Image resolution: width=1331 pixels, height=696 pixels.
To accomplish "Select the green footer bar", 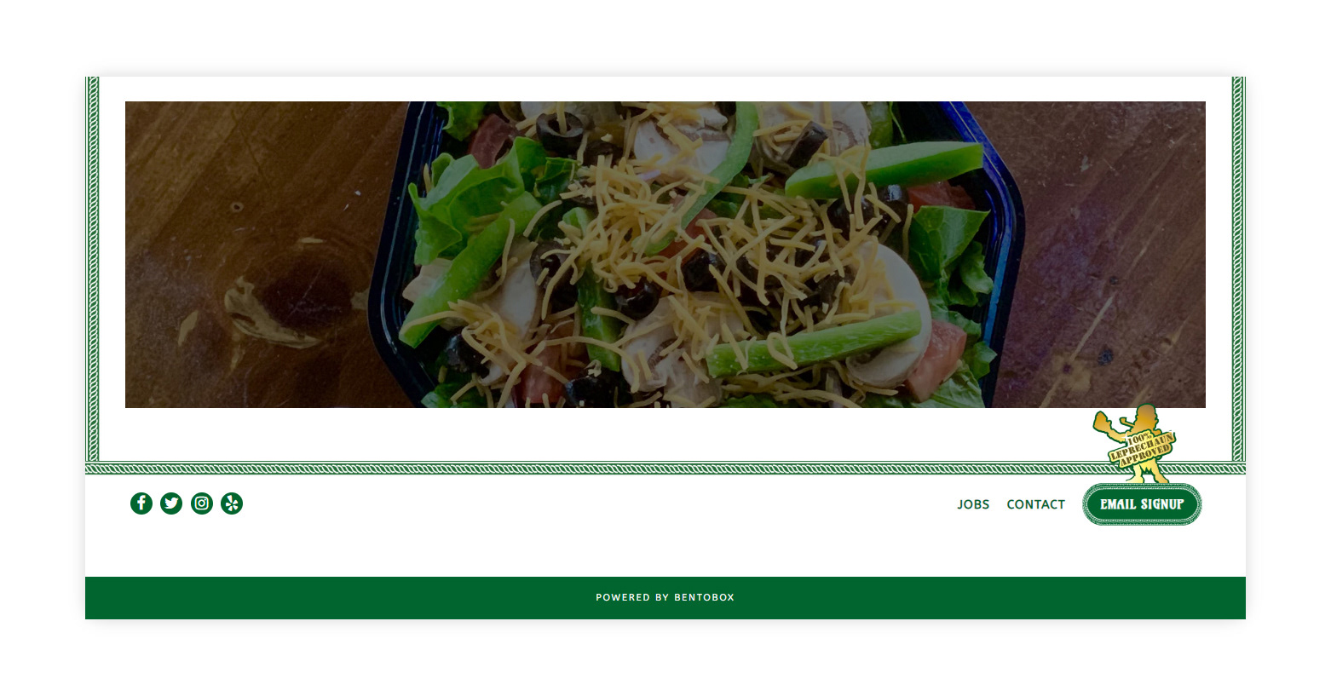I will [x=665, y=598].
